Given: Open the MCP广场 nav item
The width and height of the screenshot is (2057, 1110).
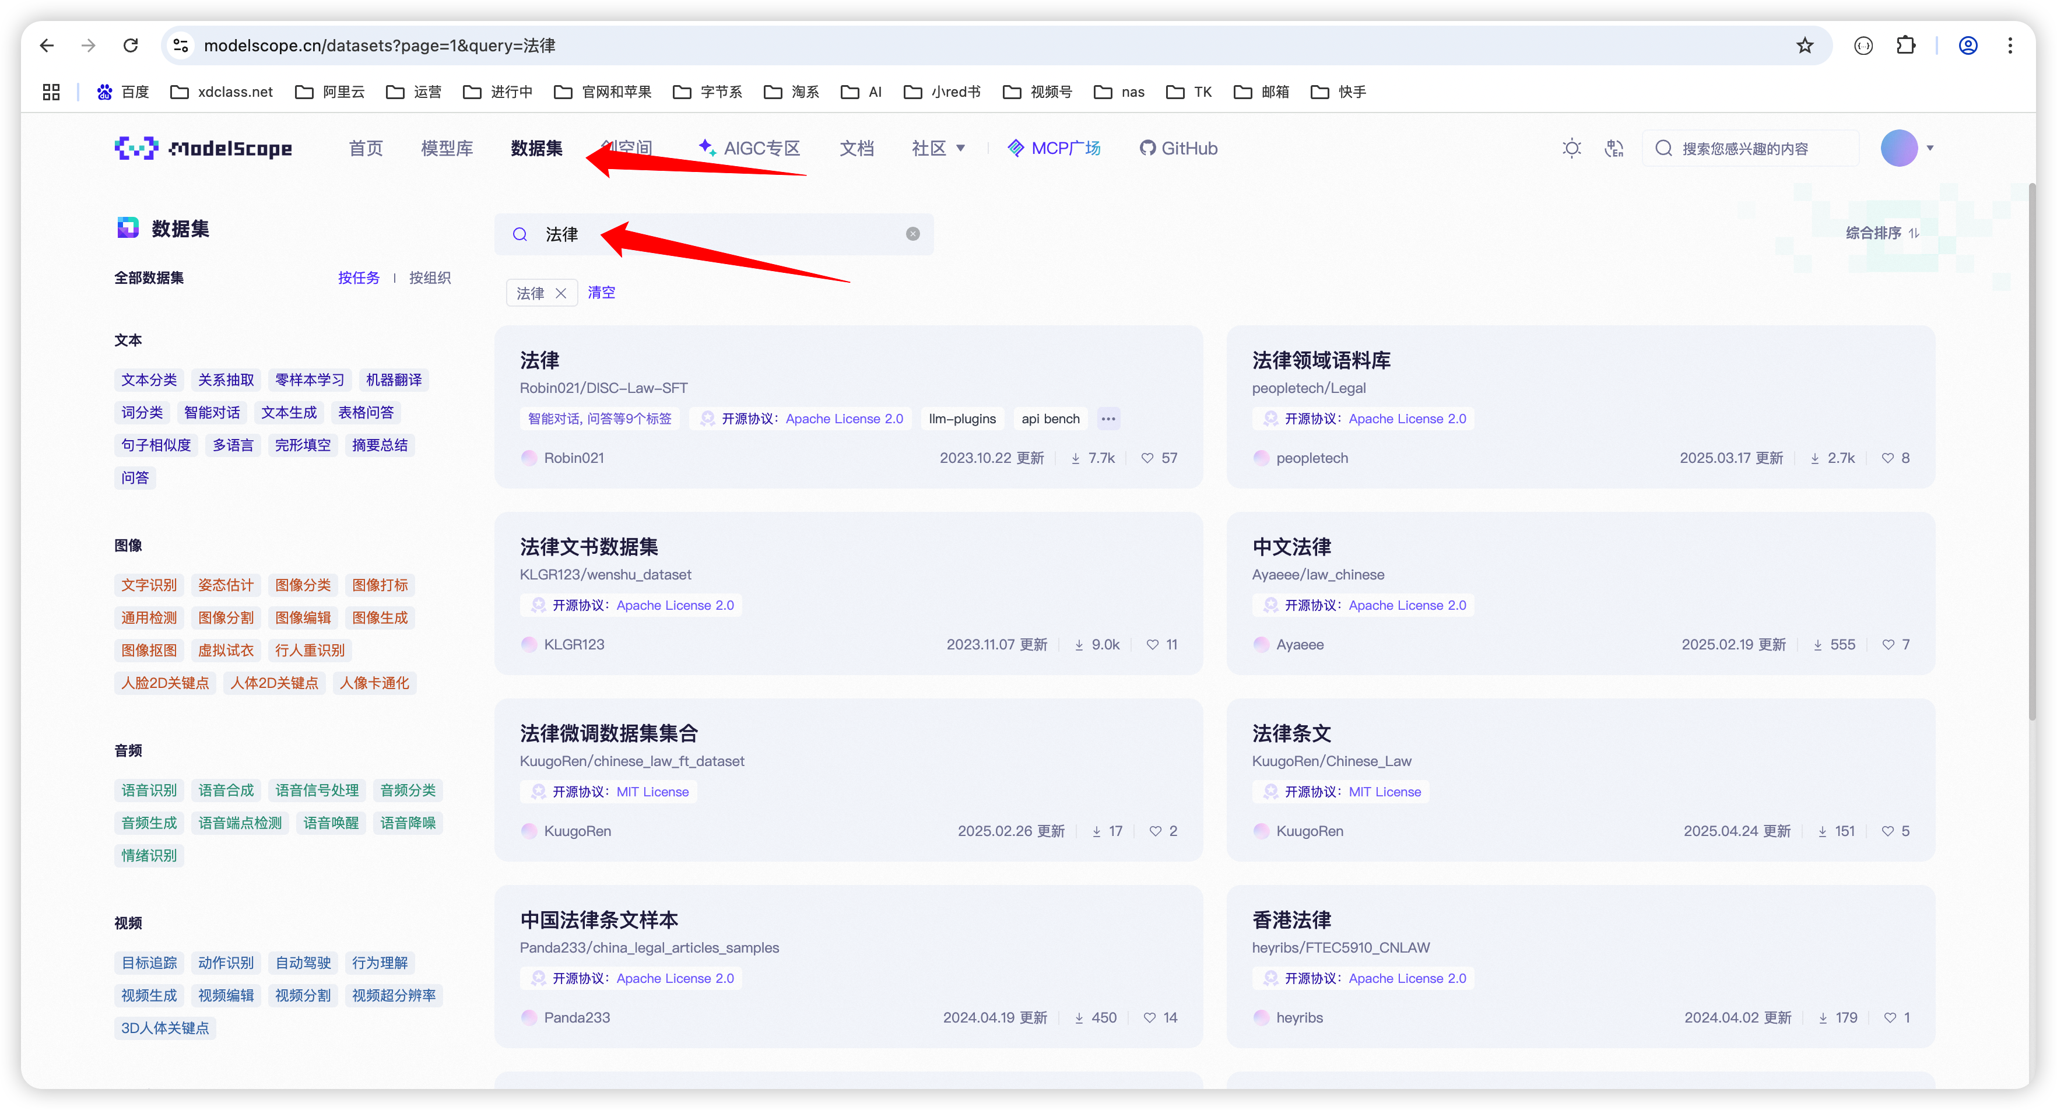Looking at the screenshot, I should pos(1054,149).
